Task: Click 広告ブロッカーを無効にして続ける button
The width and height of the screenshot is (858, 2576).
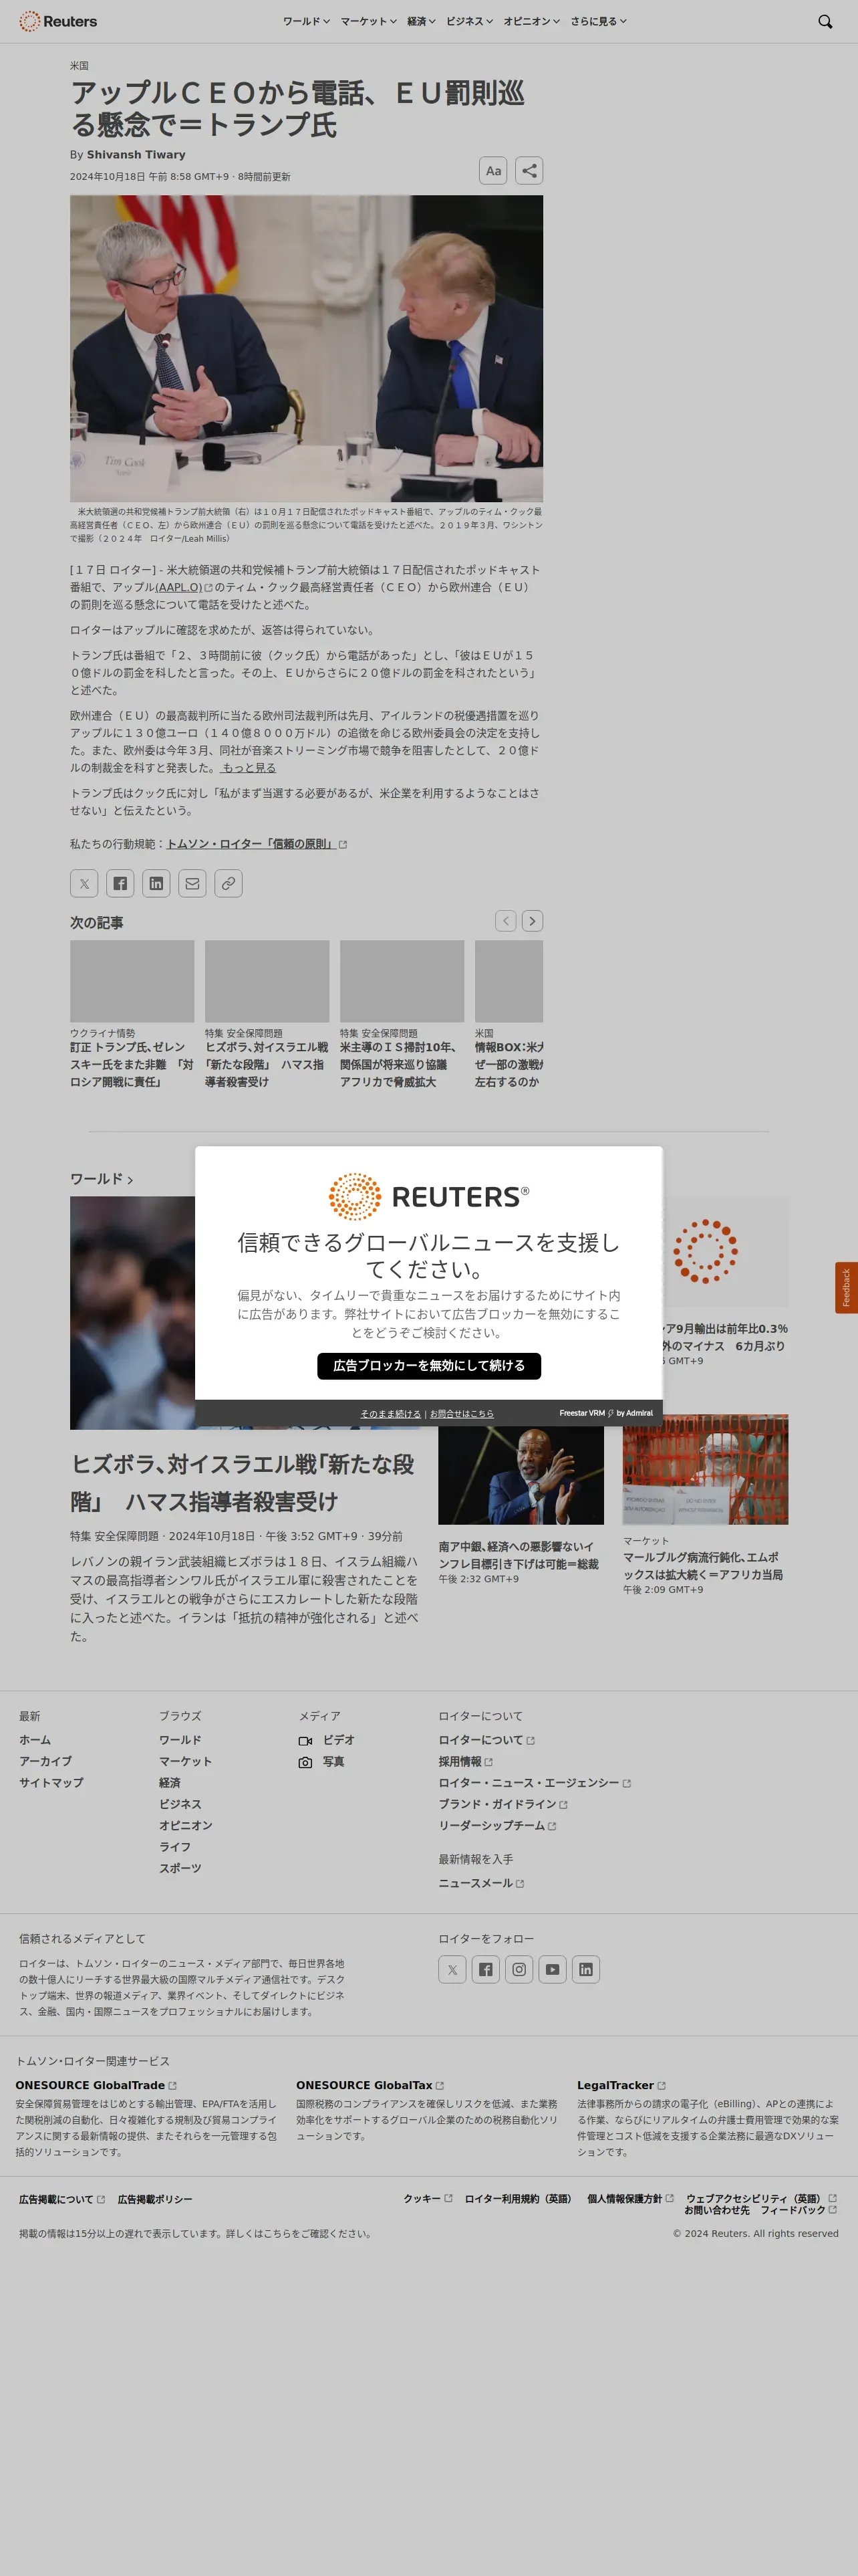Action: point(428,1365)
